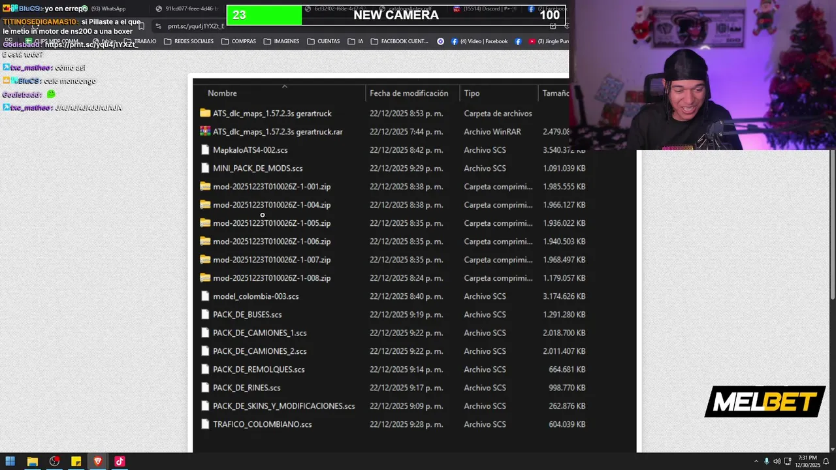Click the date 22/12/2025 8:24 p. m.

pyautogui.click(x=406, y=277)
